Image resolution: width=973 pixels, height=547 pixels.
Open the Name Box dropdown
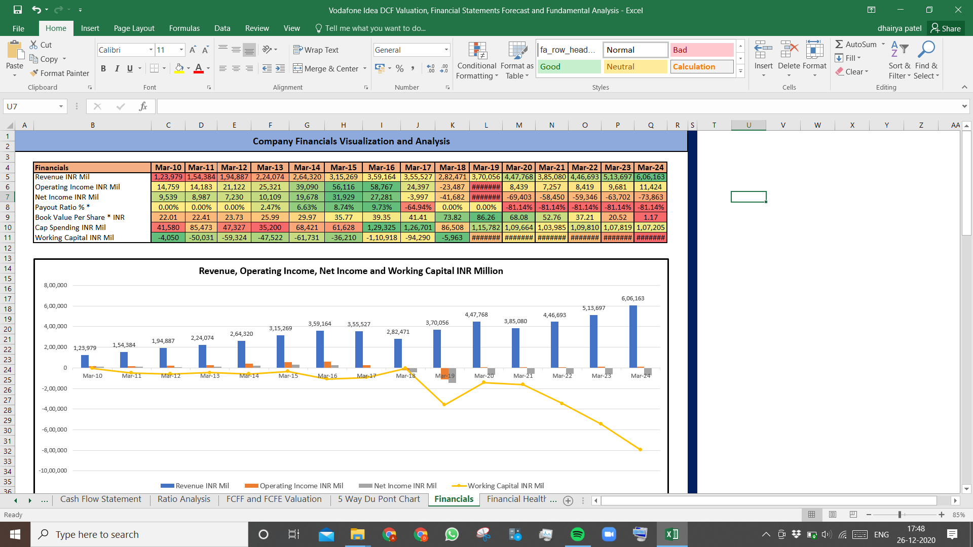(x=61, y=106)
